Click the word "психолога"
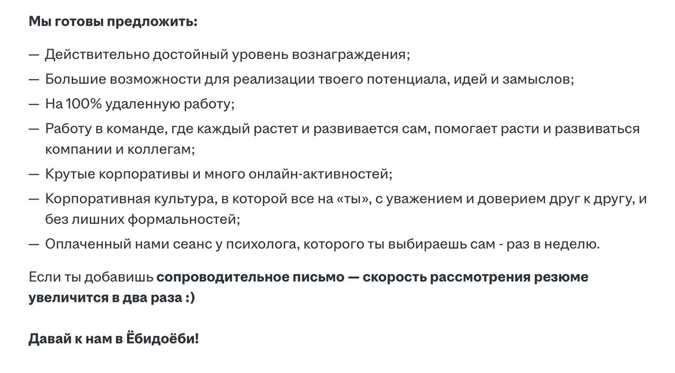 (x=262, y=244)
